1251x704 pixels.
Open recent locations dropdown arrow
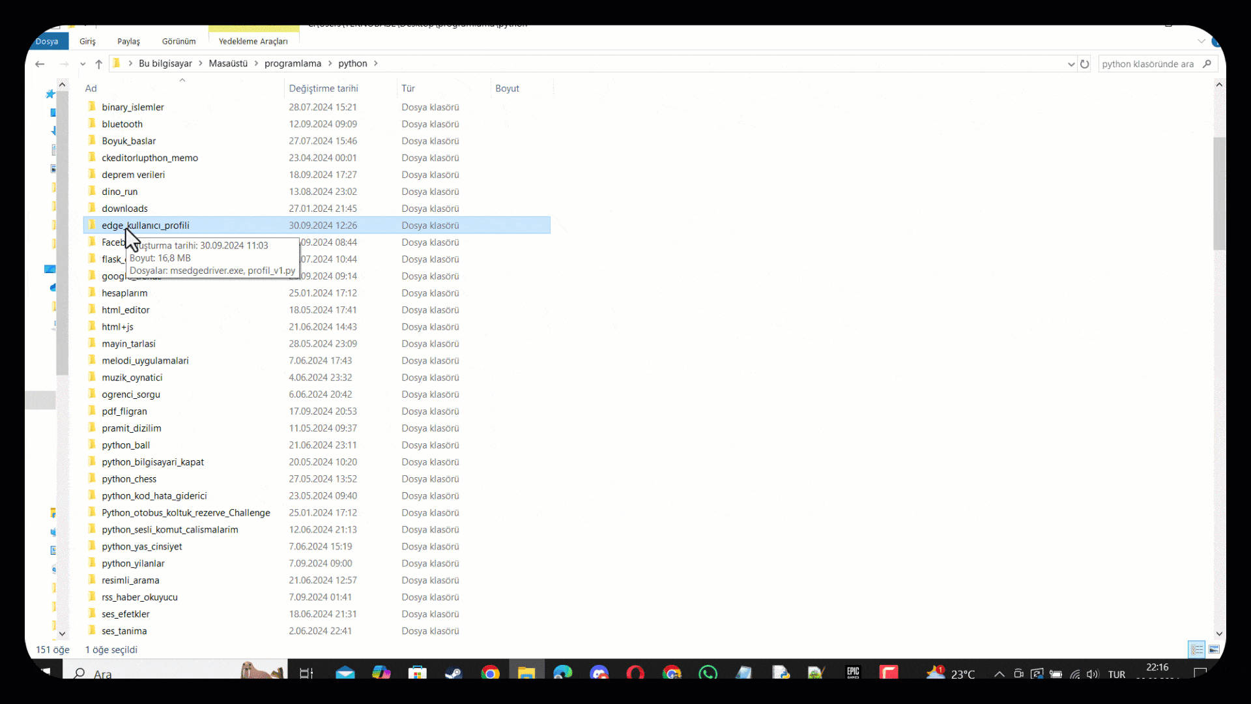[83, 63]
